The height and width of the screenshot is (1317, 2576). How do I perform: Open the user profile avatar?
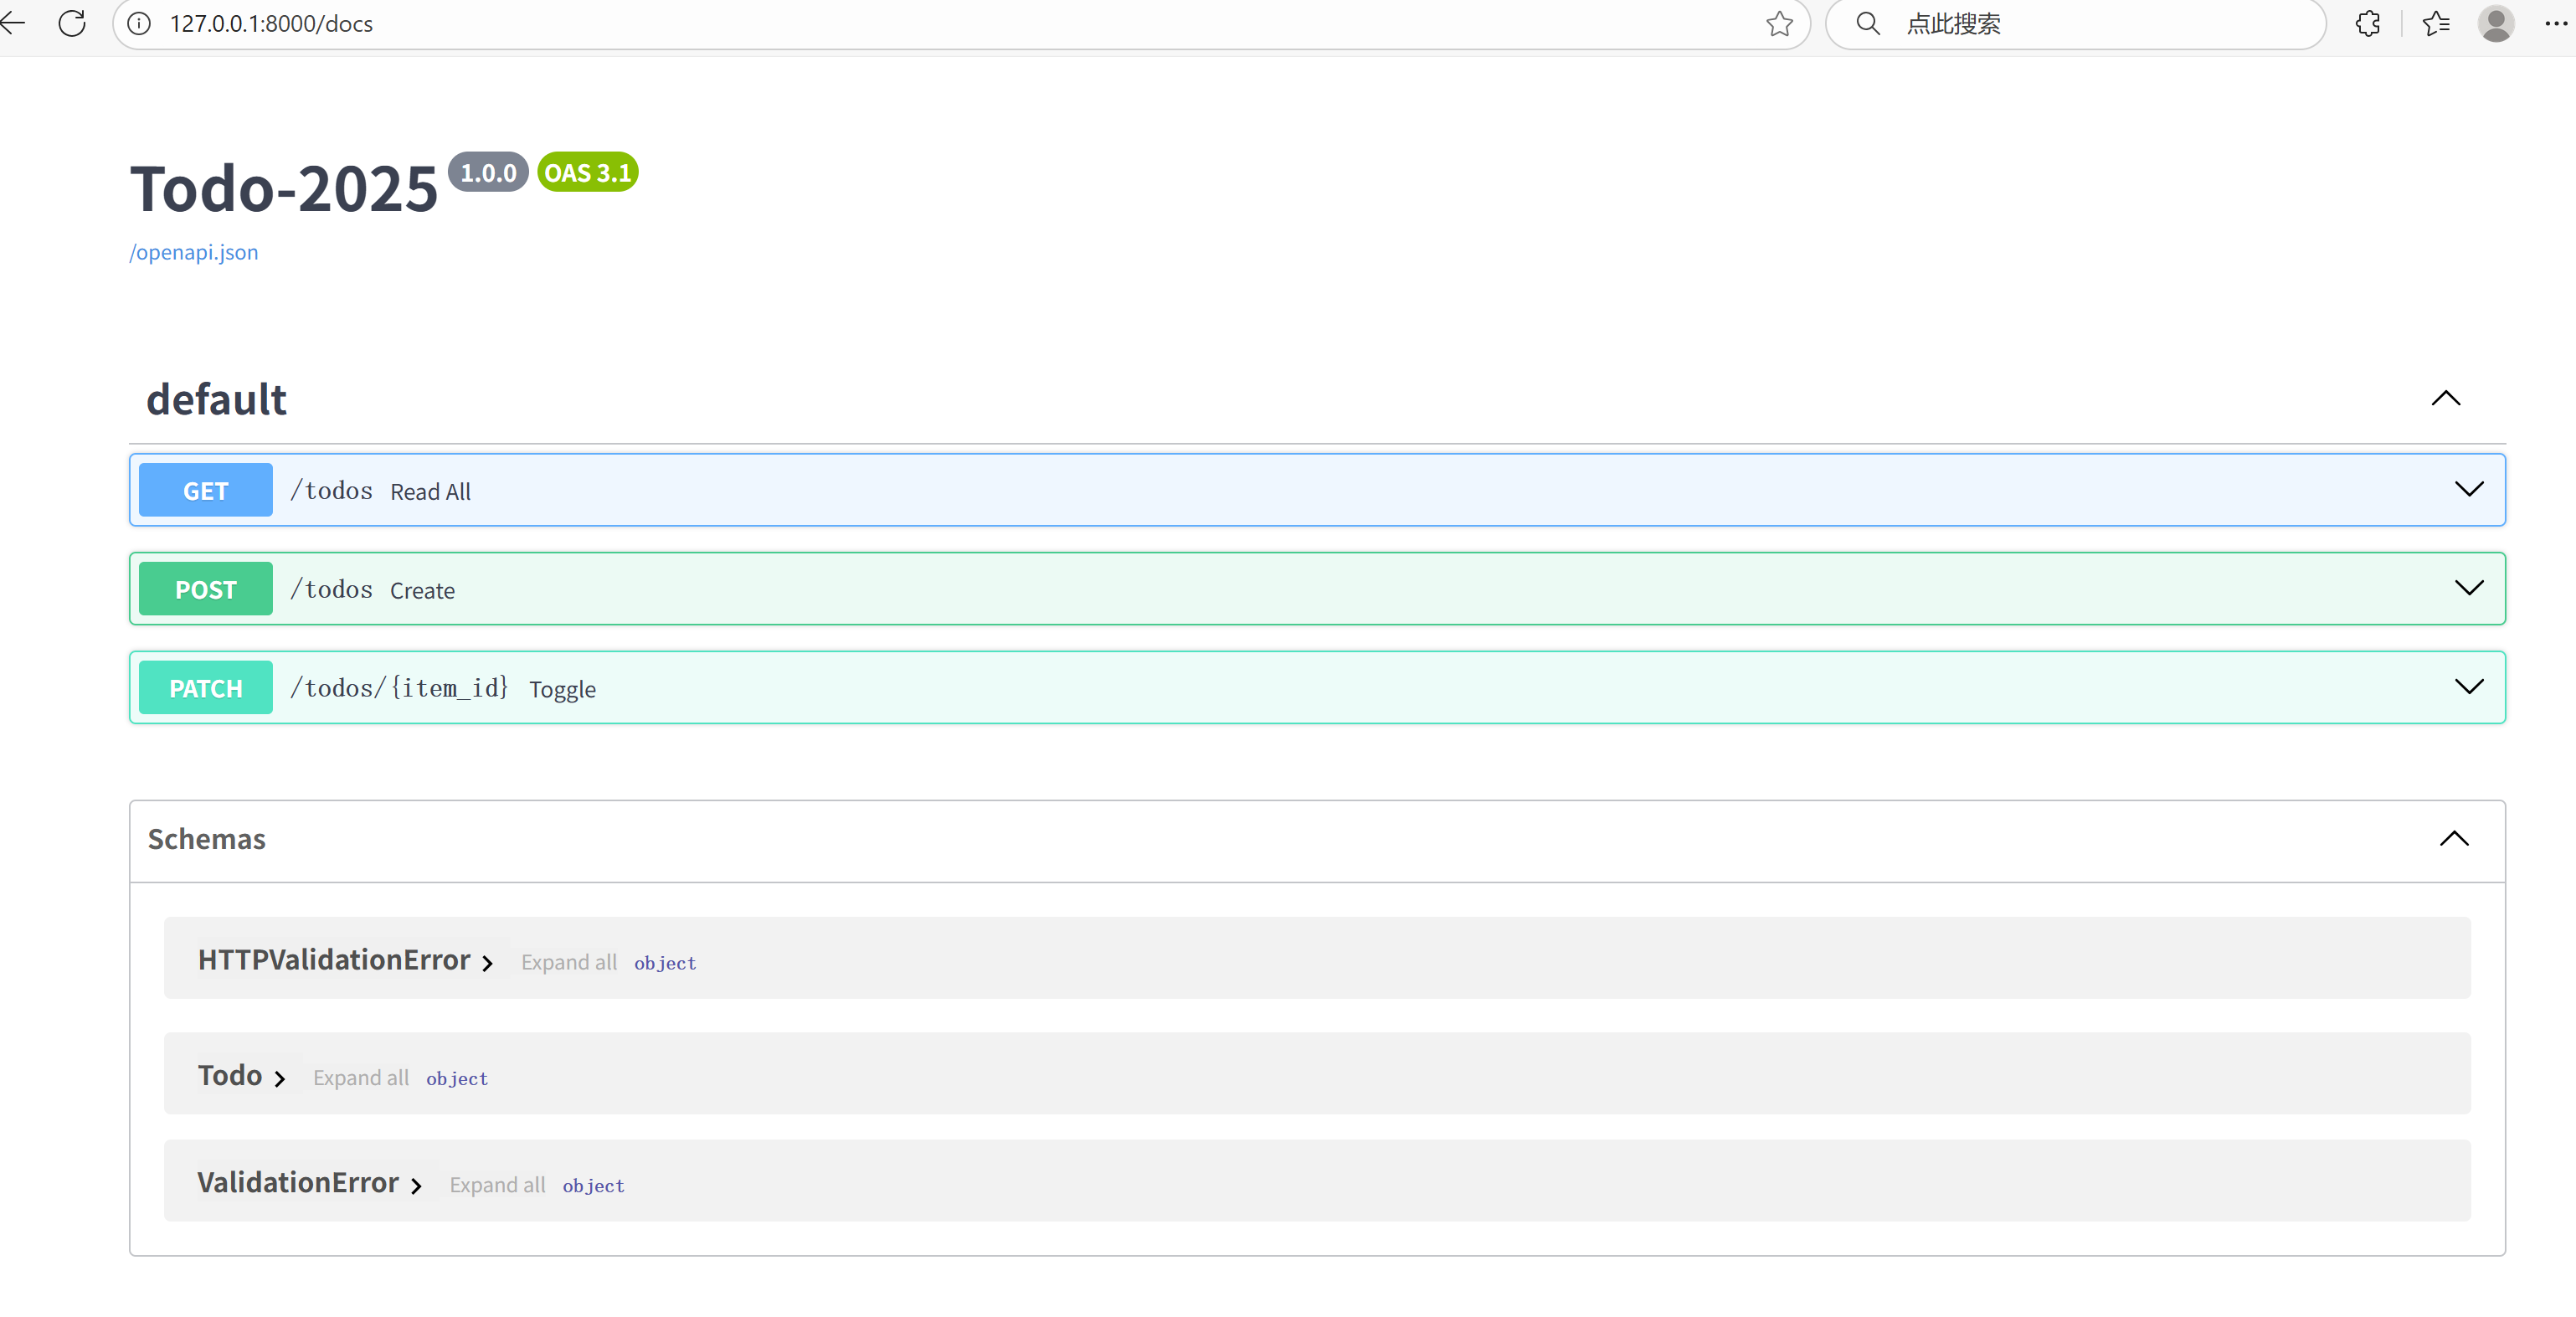[x=2496, y=23]
